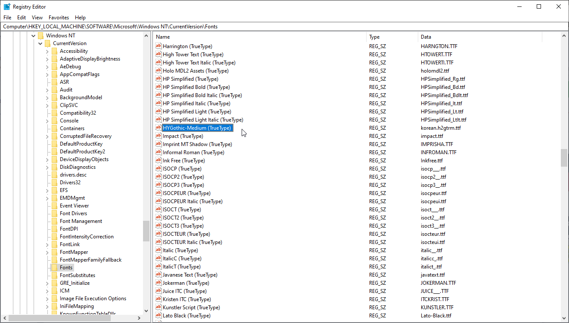Click the FontDPI folder icon

click(54, 229)
